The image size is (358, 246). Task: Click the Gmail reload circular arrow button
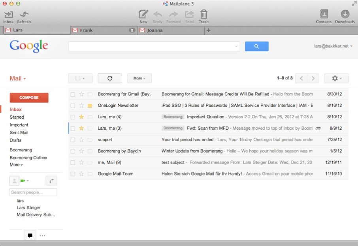(x=110, y=78)
